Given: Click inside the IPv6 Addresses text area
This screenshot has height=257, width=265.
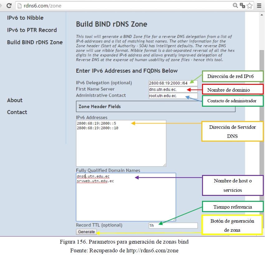Looking at the screenshot, I should pyautogui.click(x=121, y=143).
